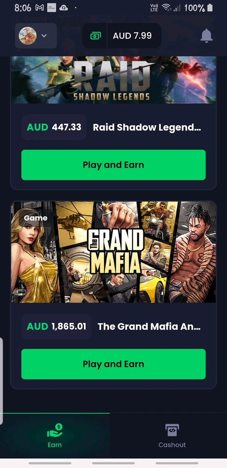Open the AUD 7.99 balance display

122,36
